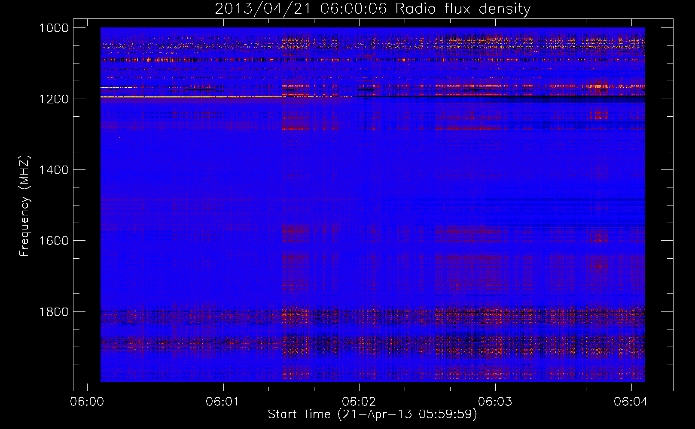This screenshot has height=429, width=695.
Task: Click the 06:04 time axis label
Action: tap(631, 402)
